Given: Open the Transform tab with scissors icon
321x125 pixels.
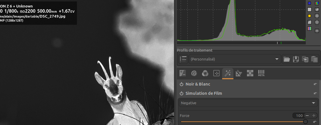Looking at the screenshot, I should pyautogui.click(x=239, y=73).
